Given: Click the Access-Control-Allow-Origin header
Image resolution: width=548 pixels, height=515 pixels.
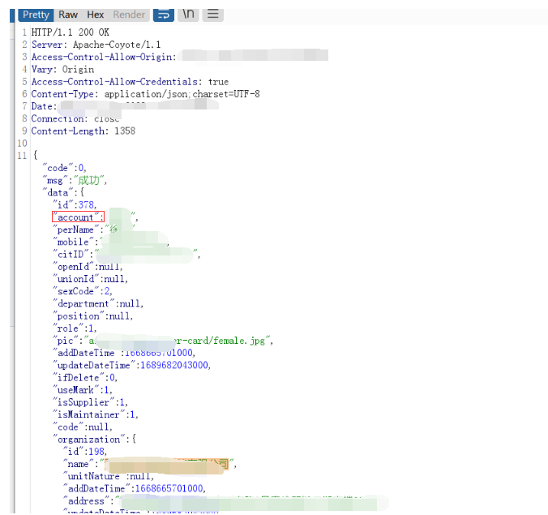Looking at the screenshot, I should [104, 57].
